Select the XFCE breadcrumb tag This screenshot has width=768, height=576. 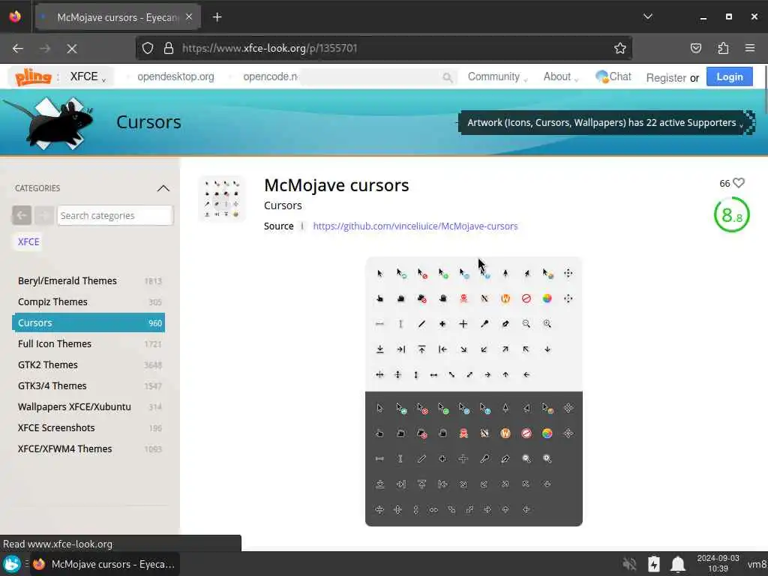pyautogui.click(x=28, y=242)
